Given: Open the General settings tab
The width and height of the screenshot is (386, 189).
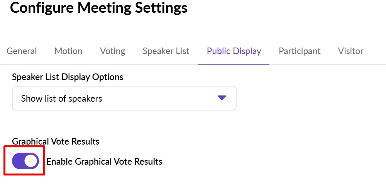Looking at the screenshot, I should (x=22, y=51).
